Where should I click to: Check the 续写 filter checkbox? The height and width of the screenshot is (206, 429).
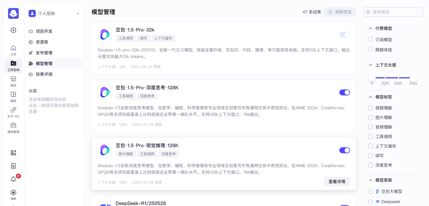[371, 155]
